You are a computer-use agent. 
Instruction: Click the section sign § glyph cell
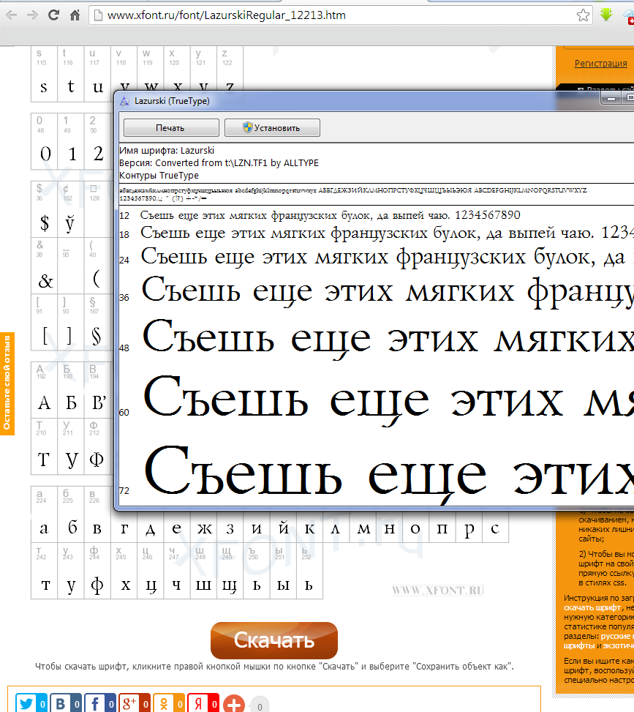point(97,322)
